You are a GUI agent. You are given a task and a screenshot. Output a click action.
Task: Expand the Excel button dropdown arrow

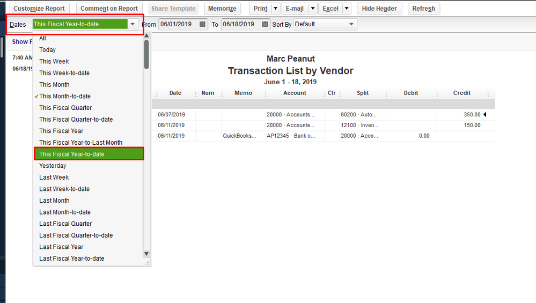(x=347, y=9)
